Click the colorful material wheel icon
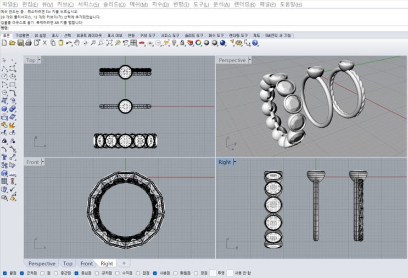Image resolution: width=408 pixels, height=278 pixels. tap(199, 43)
